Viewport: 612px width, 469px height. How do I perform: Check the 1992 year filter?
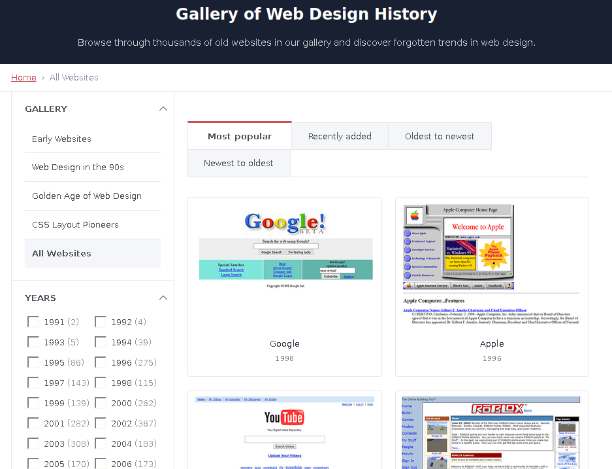(x=101, y=322)
